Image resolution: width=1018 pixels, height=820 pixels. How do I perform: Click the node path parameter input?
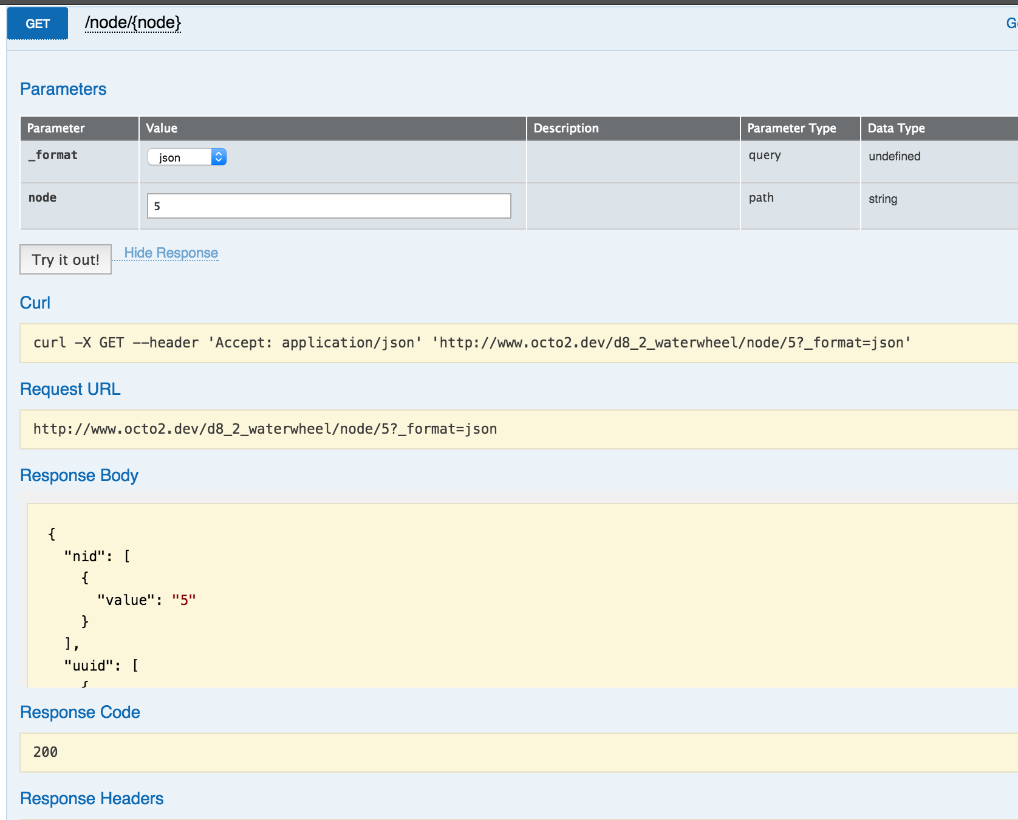tap(328, 205)
